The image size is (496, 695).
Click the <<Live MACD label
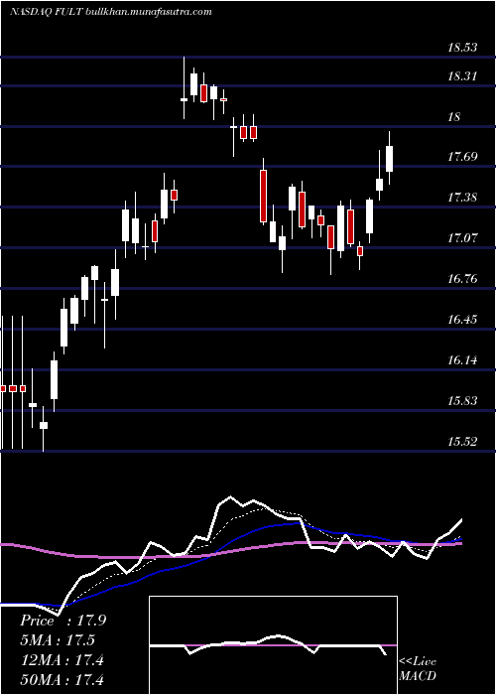[418, 669]
